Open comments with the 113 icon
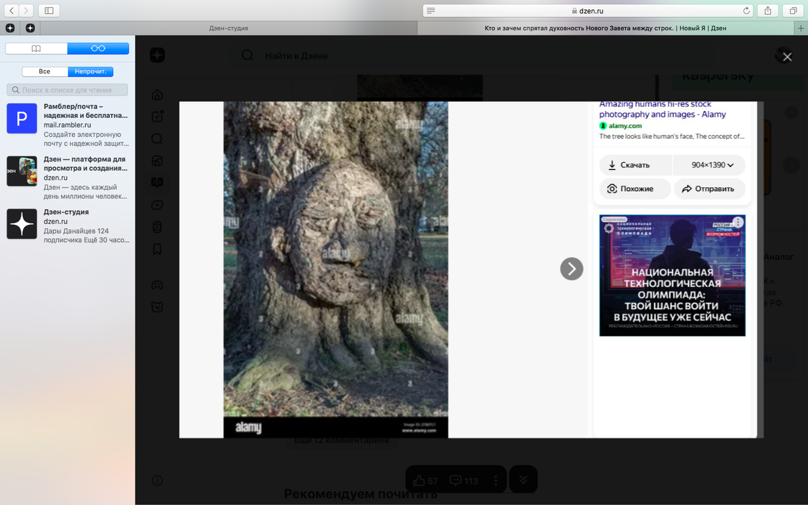This screenshot has height=505, width=808. coord(464,481)
